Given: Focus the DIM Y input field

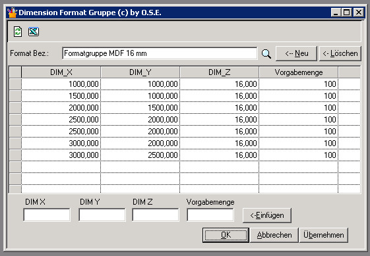Looking at the screenshot, I should click(102, 215).
